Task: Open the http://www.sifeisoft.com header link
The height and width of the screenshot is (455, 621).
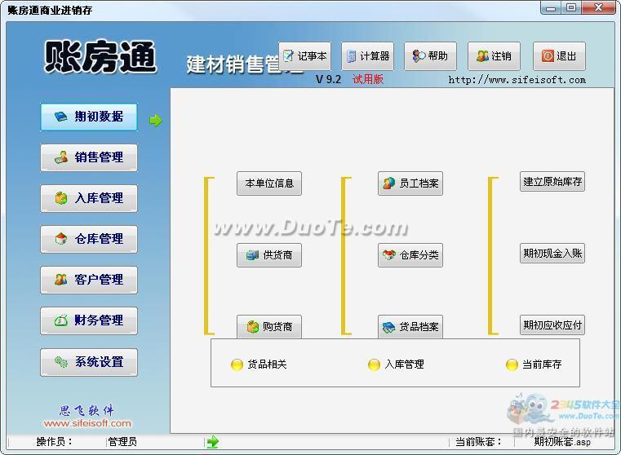Action: (517, 80)
